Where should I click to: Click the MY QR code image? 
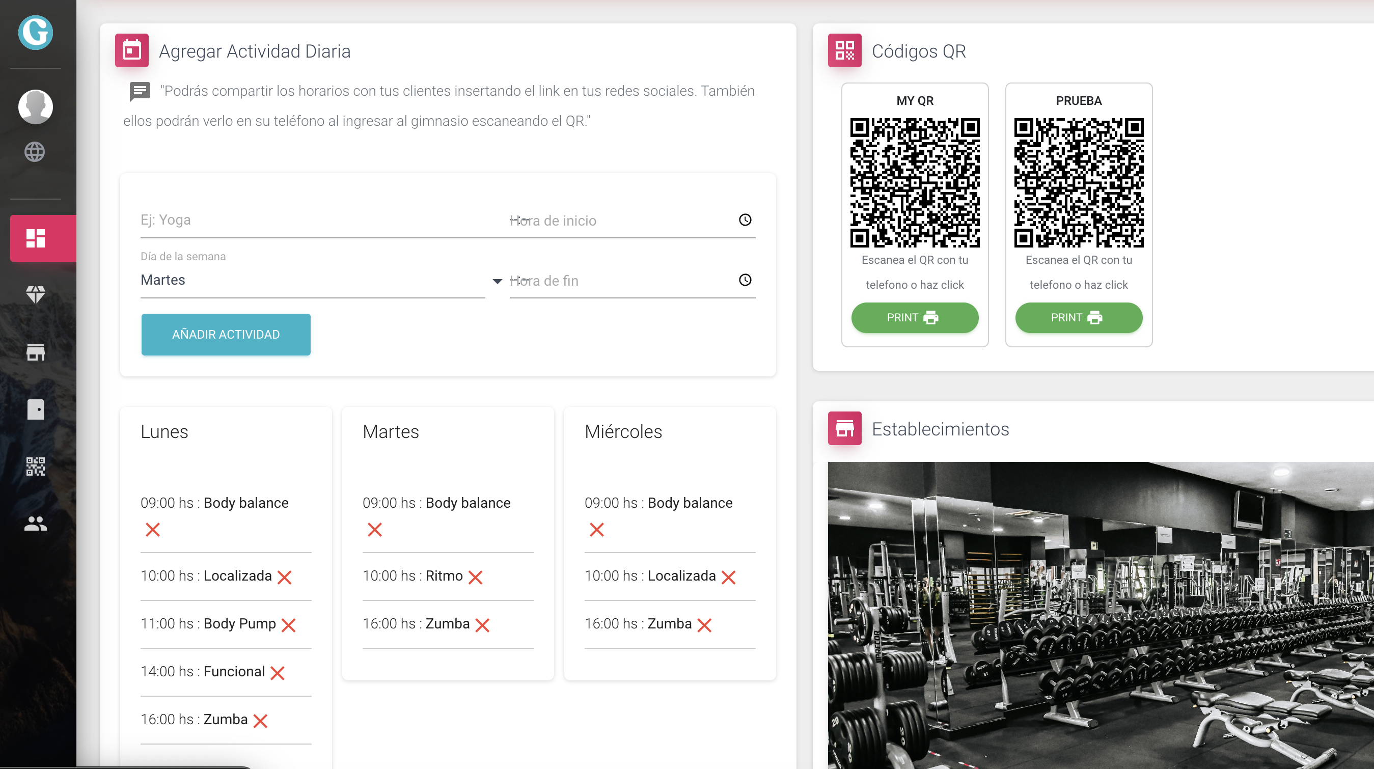915,183
